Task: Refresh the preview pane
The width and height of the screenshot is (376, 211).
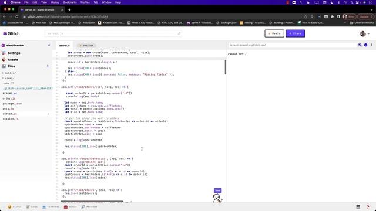Action: point(360,45)
